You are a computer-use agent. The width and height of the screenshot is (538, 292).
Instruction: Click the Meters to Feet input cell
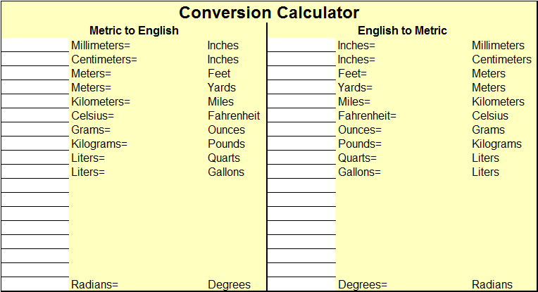[x=35, y=73]
